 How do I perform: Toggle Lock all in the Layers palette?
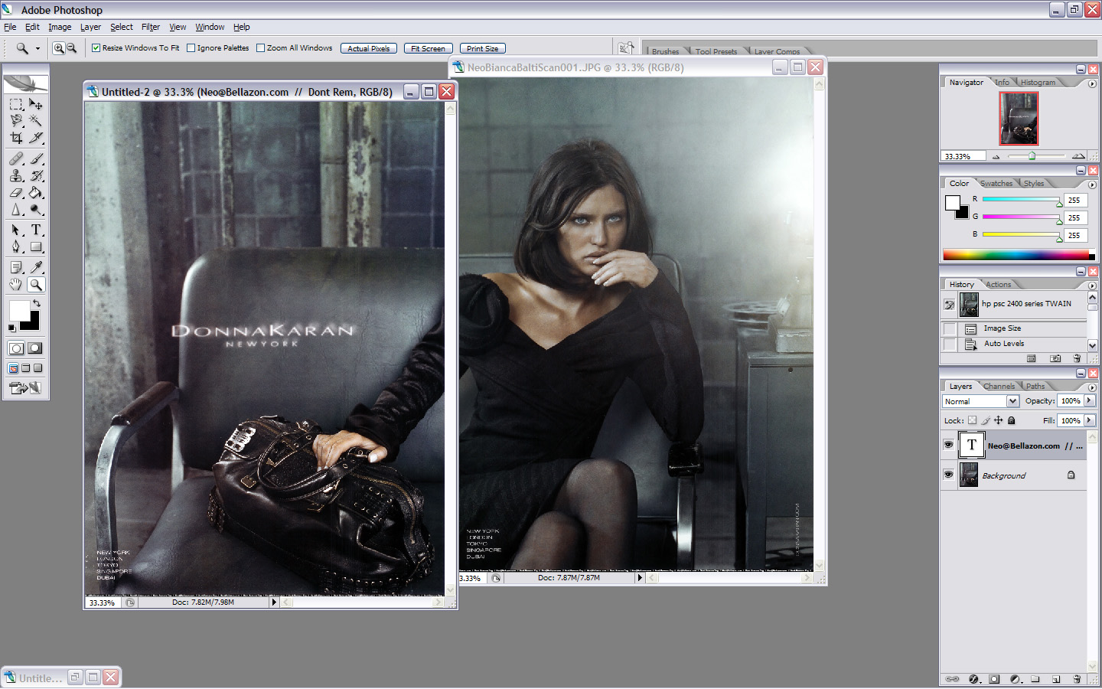point(1011,420)
